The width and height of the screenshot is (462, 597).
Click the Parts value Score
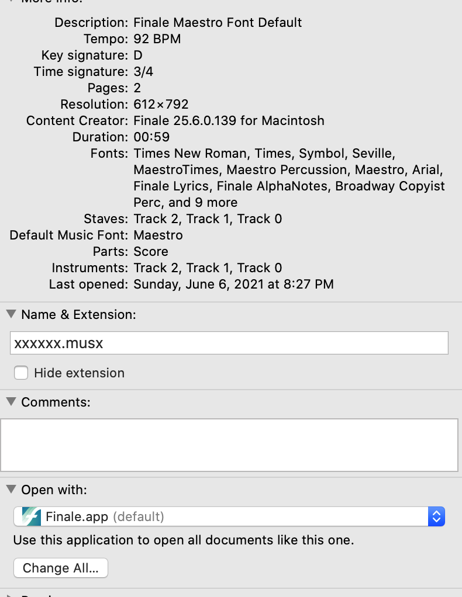[151, 252]
